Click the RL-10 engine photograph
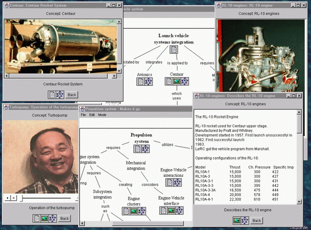The image size is (311, 230). pos(260,56)
